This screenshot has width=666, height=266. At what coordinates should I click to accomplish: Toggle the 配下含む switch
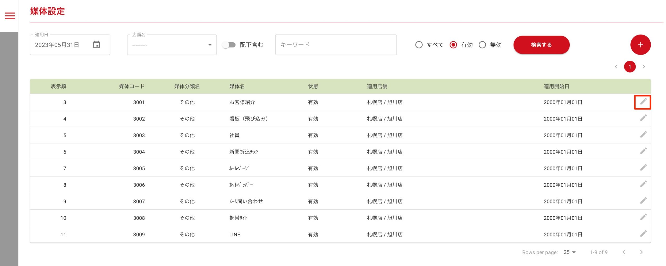[229, 45]
